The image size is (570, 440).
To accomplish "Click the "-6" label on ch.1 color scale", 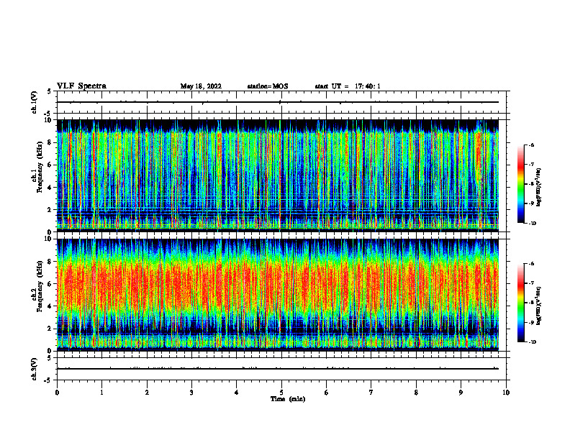I will click(x=532, y=145).
